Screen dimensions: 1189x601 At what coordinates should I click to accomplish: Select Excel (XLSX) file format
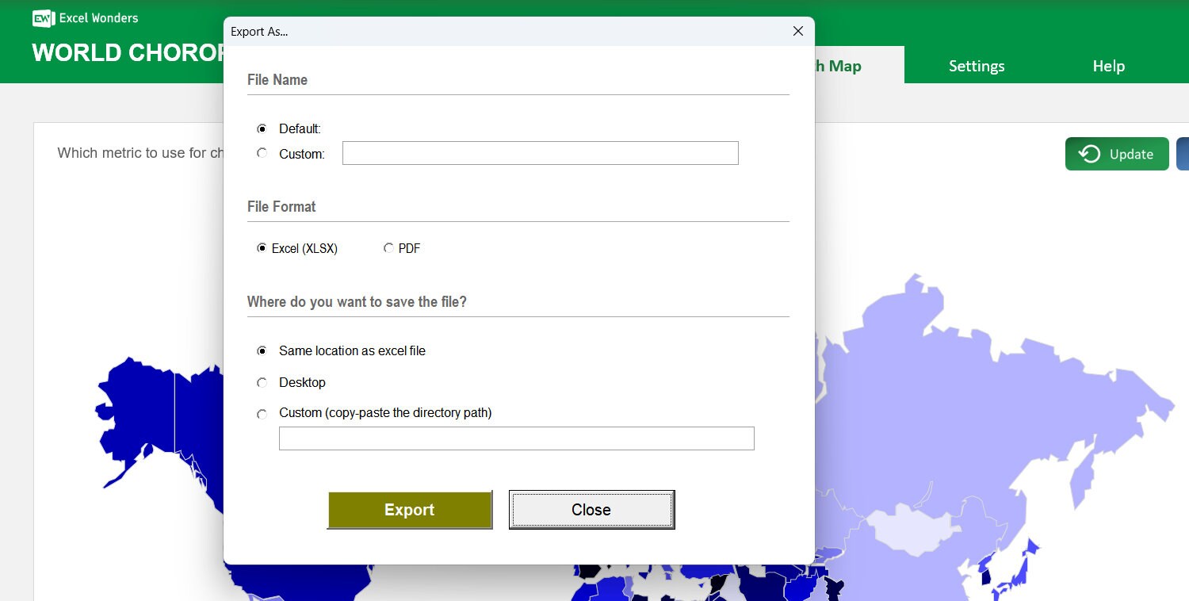262,248
